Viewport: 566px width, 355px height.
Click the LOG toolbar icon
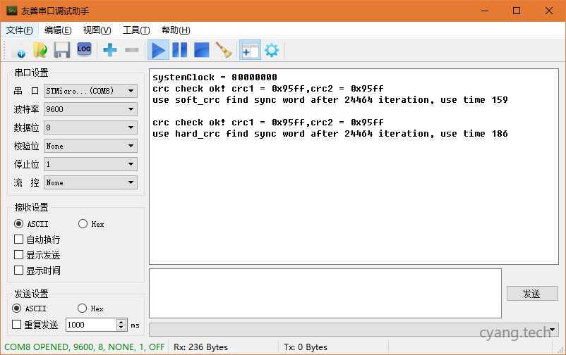point(84,49)
